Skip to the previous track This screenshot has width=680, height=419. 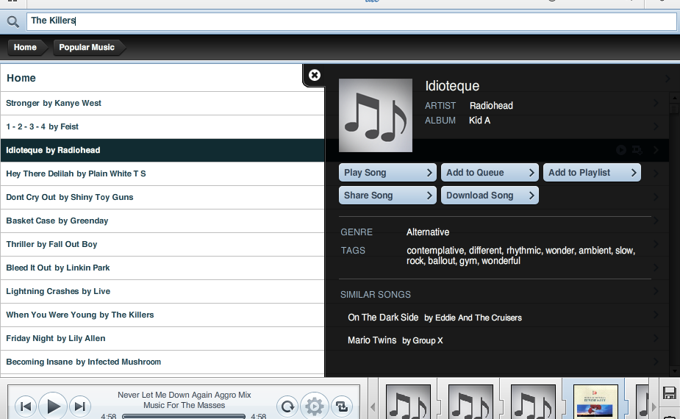26,407
